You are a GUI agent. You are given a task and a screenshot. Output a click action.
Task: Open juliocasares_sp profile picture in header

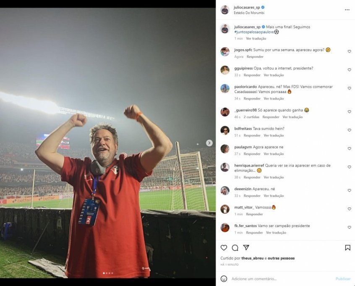225,10
